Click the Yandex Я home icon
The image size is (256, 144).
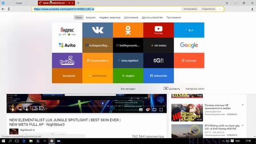pyautogui.click(x=9, y=9)
